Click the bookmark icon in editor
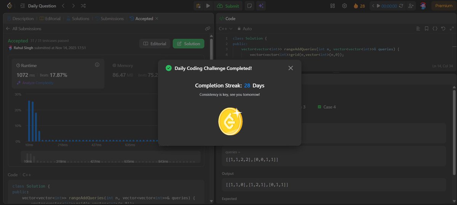 click(x=427, y=29)
